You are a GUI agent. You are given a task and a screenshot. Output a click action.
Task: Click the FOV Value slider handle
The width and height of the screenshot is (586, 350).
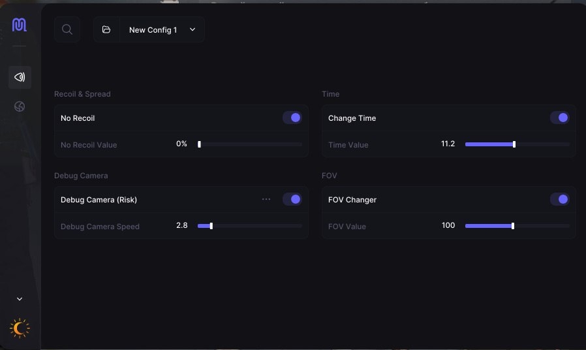513,226
